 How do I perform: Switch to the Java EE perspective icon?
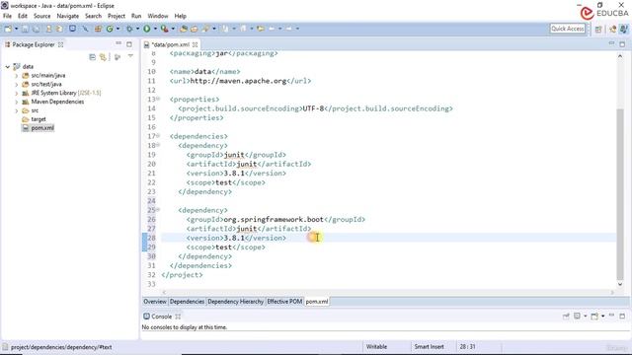(612, 29)
